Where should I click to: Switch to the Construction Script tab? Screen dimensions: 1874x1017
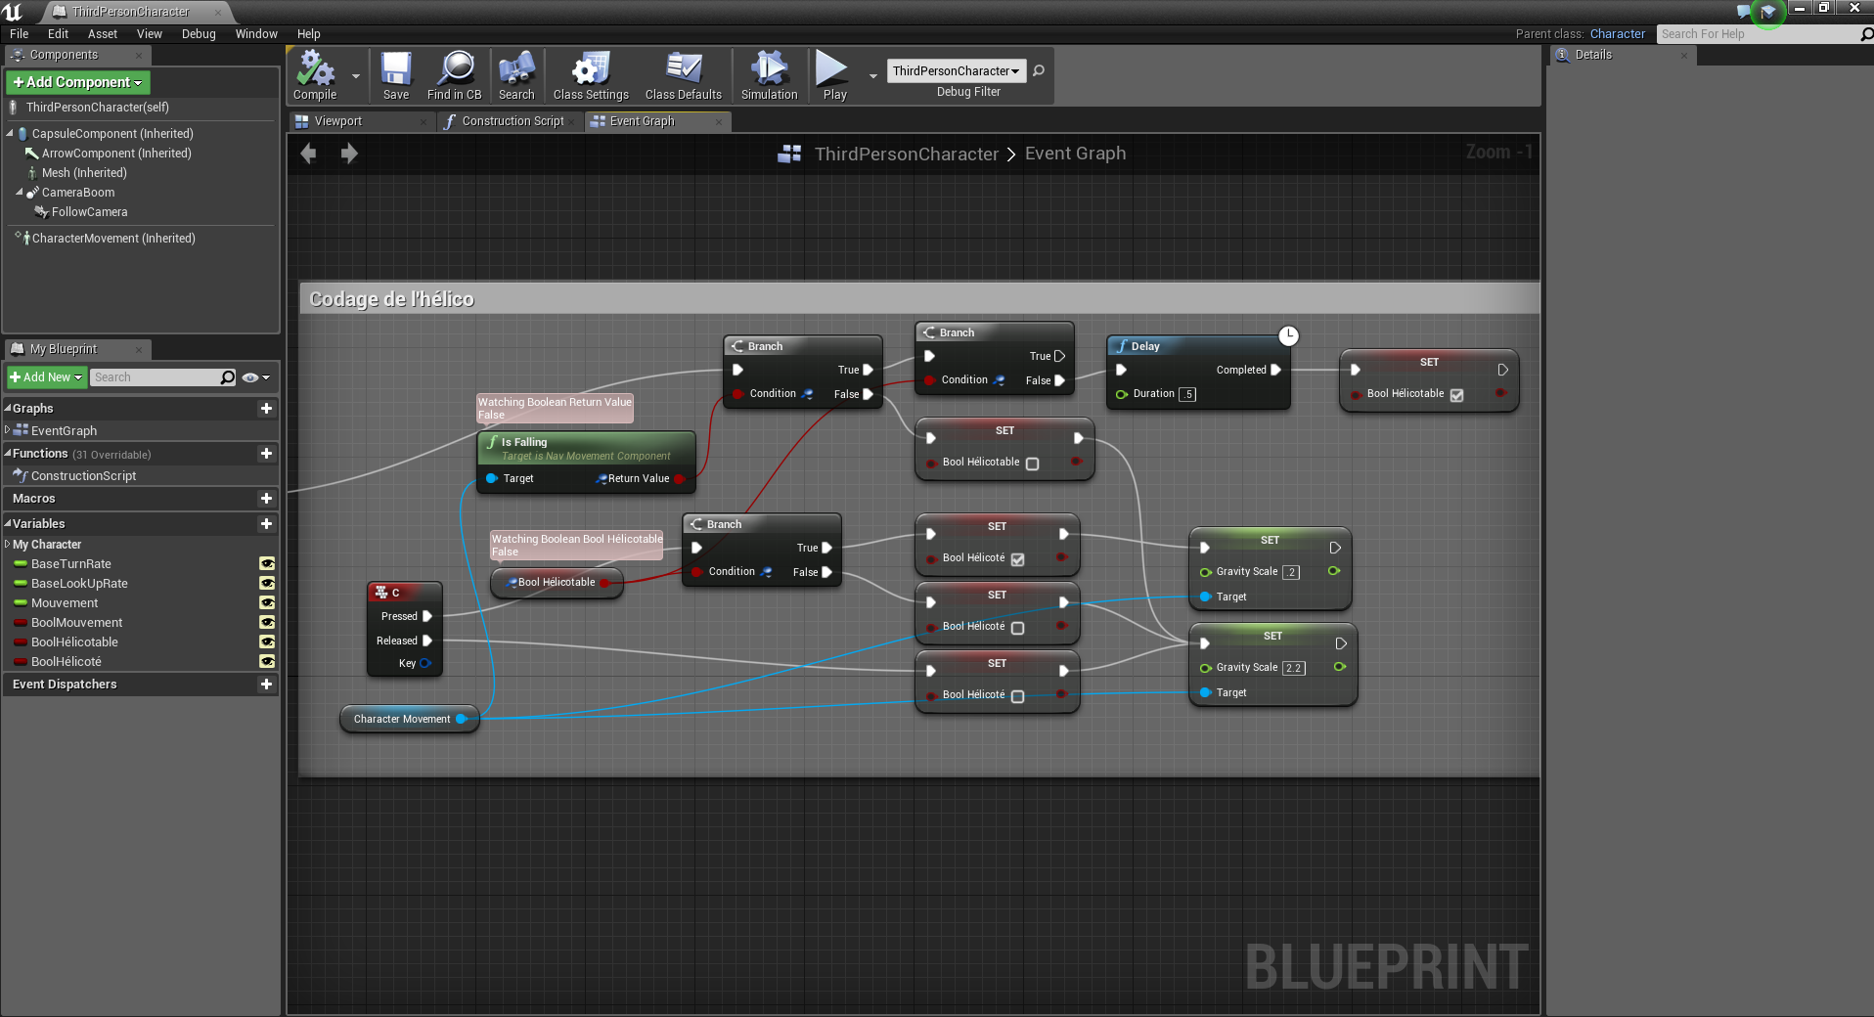(513, 121)
